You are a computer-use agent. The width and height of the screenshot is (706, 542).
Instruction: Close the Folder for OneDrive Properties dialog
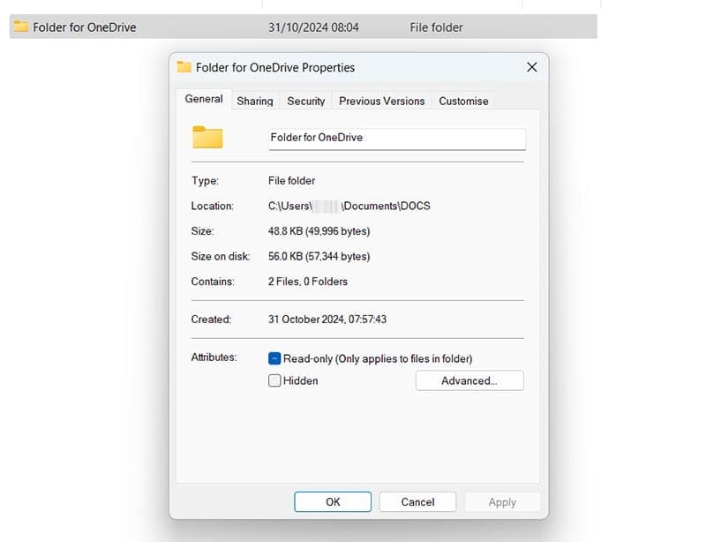(532, 67)
